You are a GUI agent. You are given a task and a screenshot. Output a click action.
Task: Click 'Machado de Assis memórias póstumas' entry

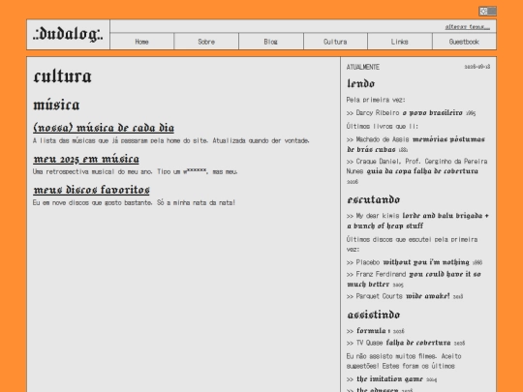pos(415,144)
